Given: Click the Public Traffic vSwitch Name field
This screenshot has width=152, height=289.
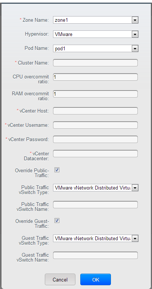Looking at the screenshot, I should (95, 205).
